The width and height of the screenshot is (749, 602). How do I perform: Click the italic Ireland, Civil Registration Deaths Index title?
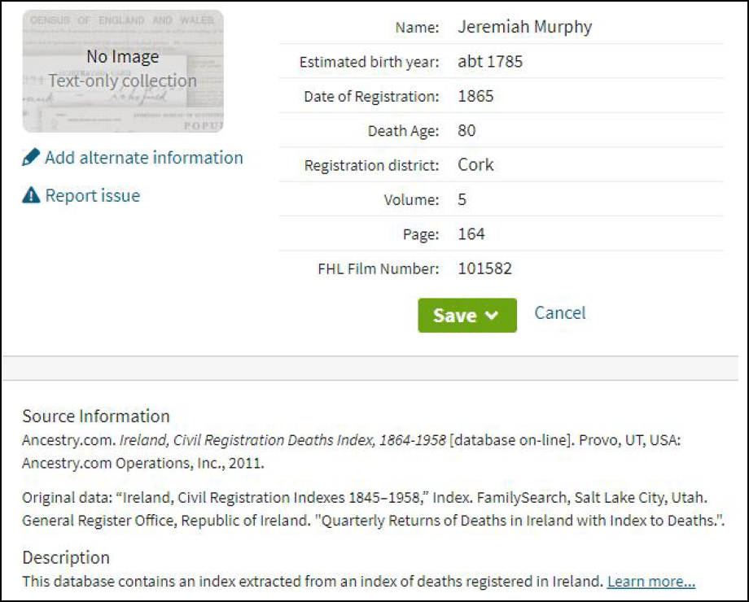coord(283,440)
